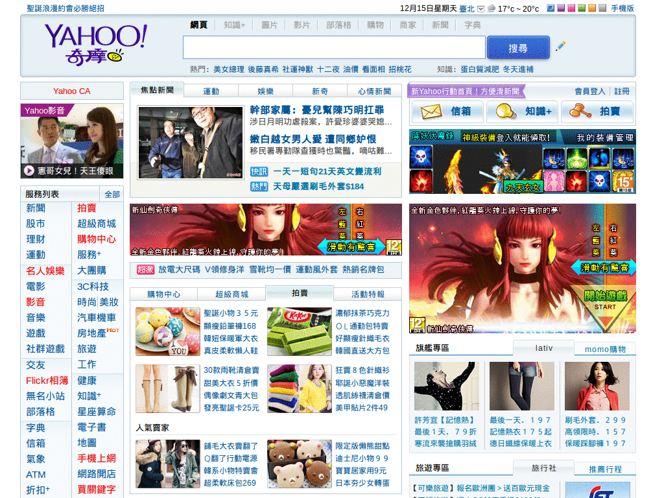Image resolution: width=664 pixels, height=498 pixels.
Task: Switch to the 部落格 search tab
Action: point(338,25)
